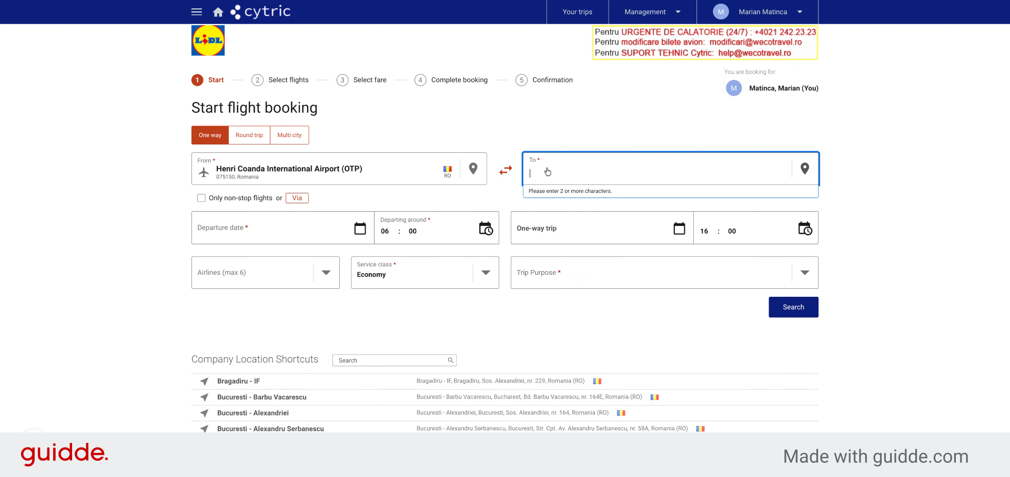Open the Departing around time picker icon
Viewport: 1010px width, 477px height.
point(486,228)
